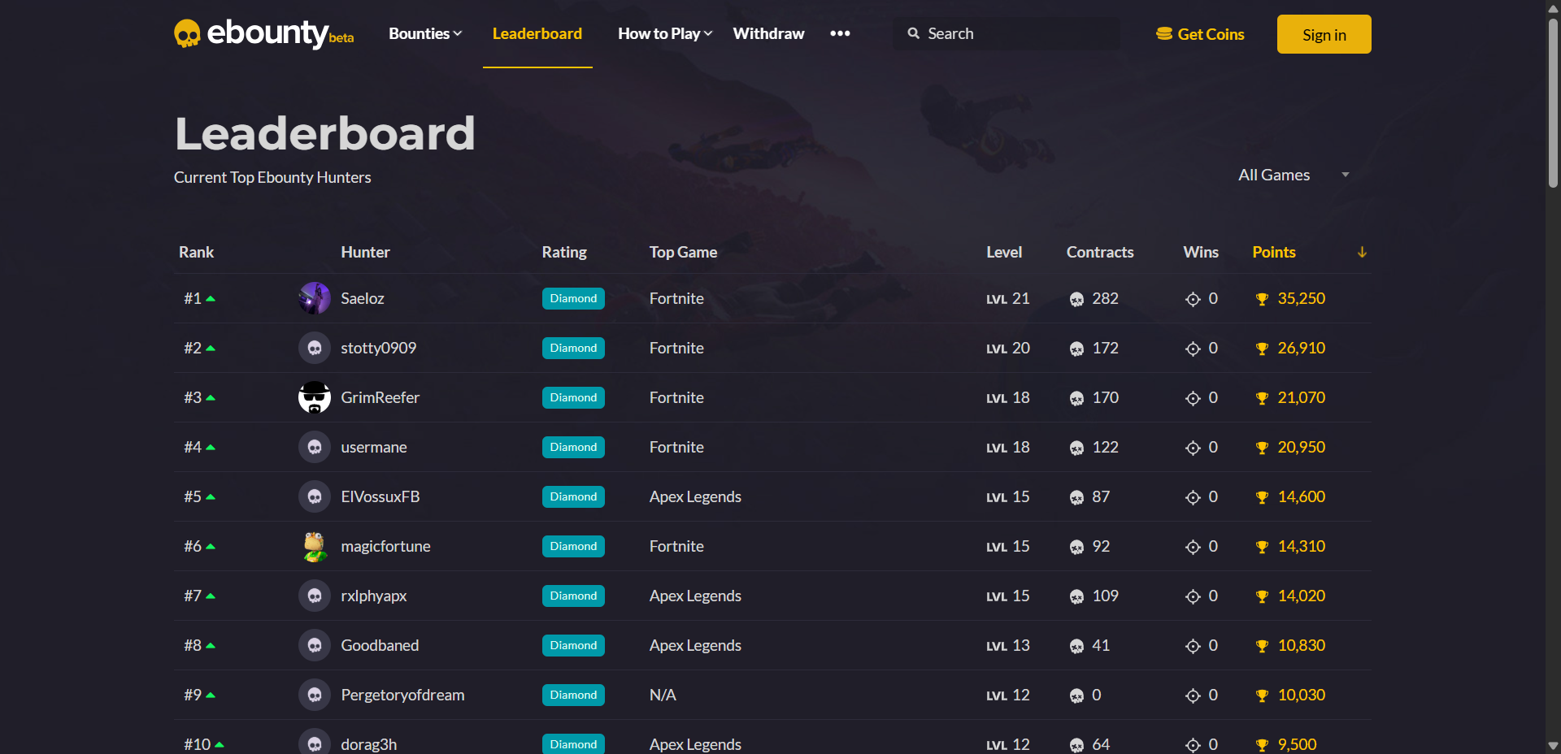Open Saeloz's avatar image
Screen dimensions: 1561x754
(x=315, y=298)
